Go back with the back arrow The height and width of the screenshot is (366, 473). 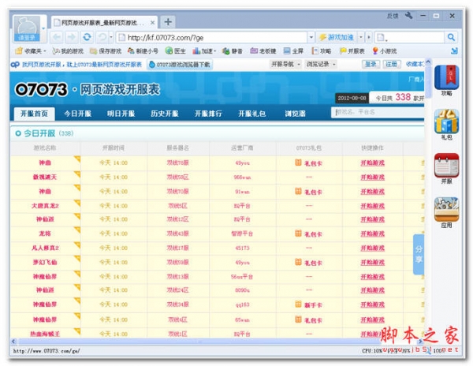56,37
